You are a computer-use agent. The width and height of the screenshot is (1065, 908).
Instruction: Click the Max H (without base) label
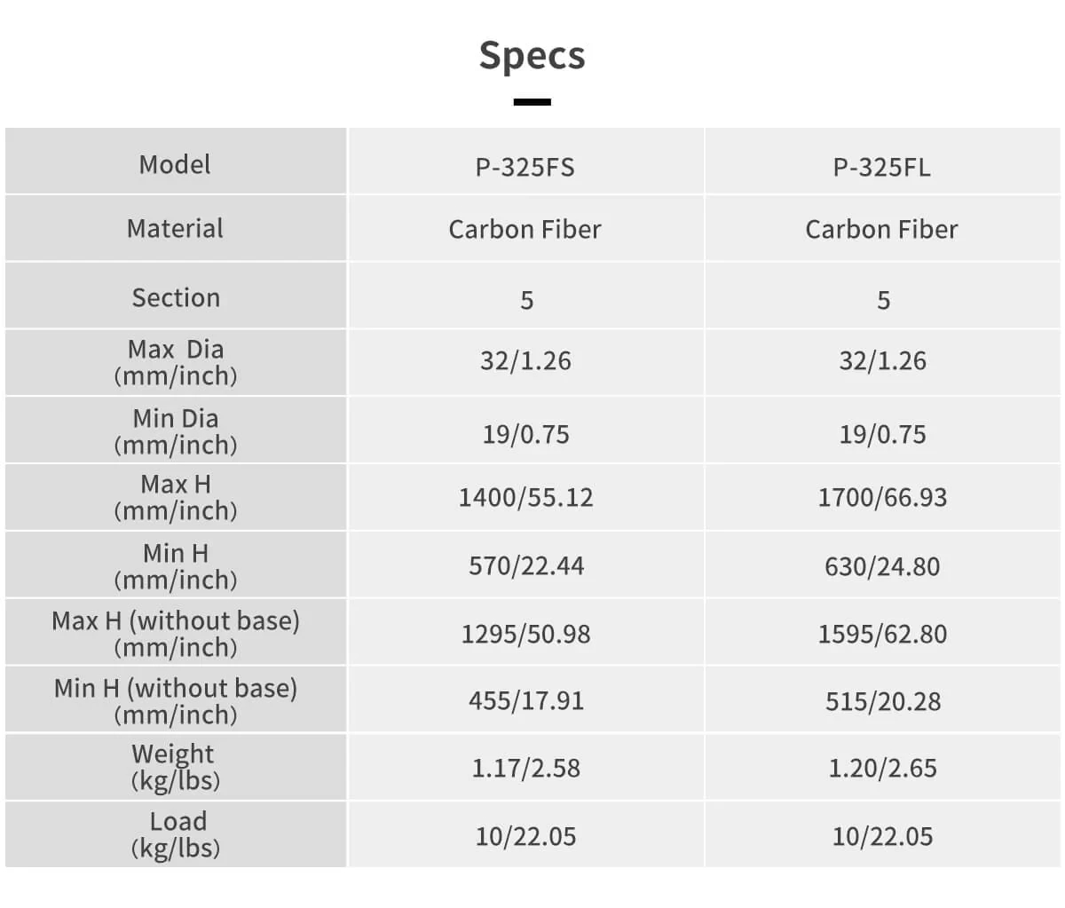coord(176,633)
